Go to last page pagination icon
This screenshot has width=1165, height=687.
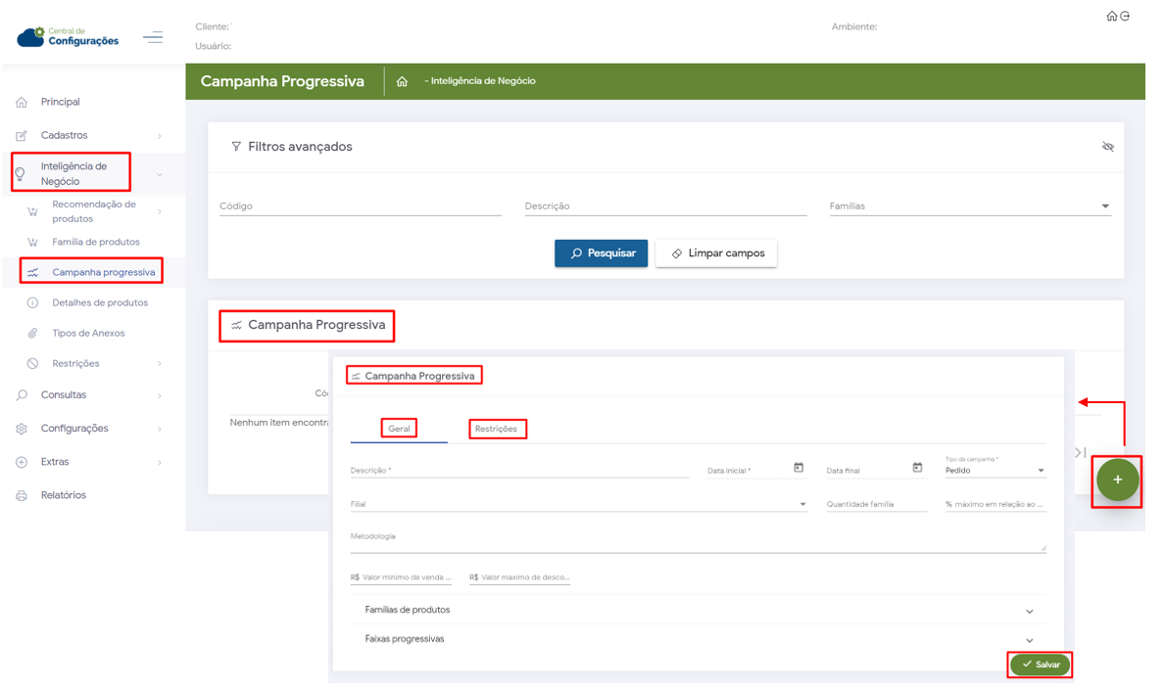(1079, 452)
